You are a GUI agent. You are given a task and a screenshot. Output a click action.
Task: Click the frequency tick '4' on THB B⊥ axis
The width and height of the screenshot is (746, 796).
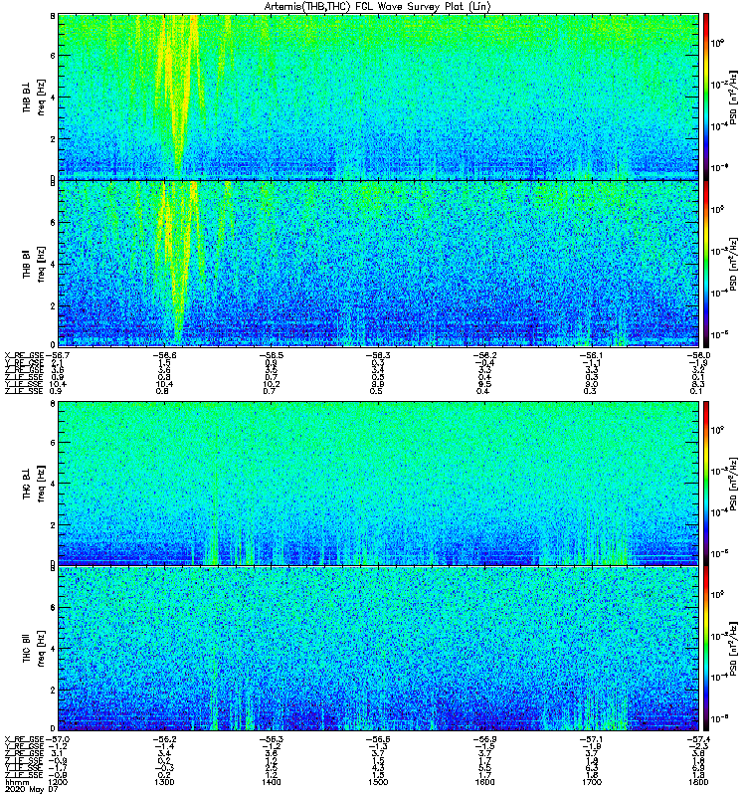click(x=53, y=98)
